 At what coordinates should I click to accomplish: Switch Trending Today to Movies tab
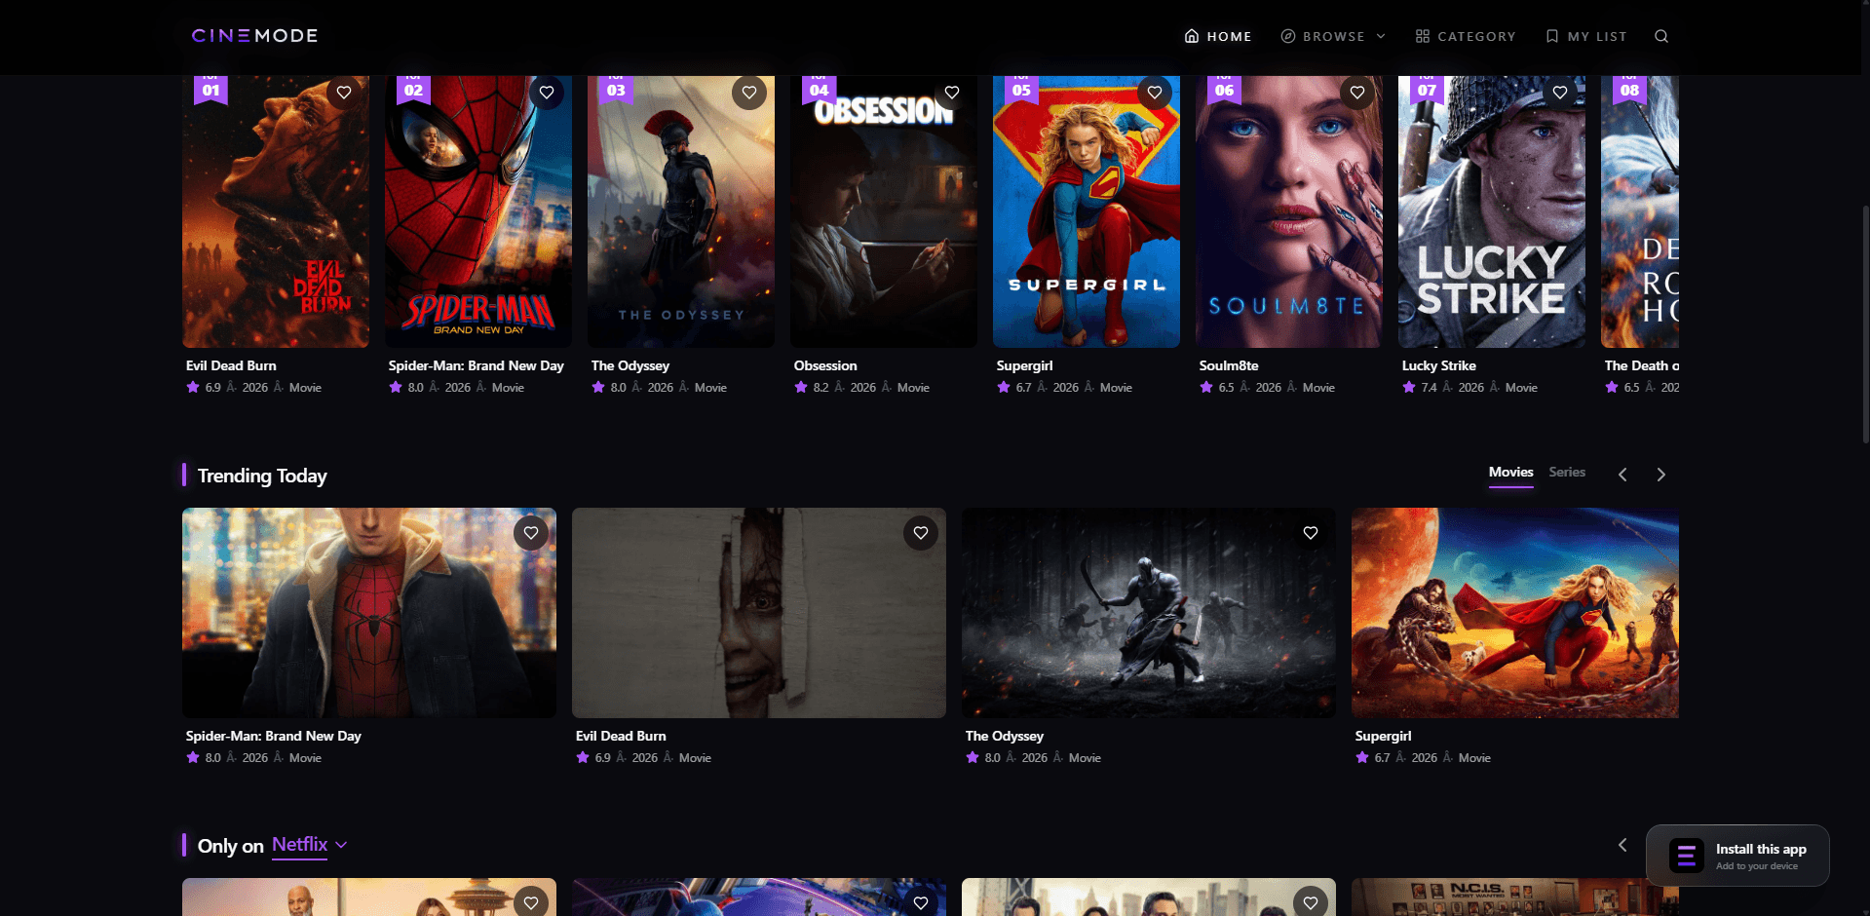click(x=1510, y=473)
